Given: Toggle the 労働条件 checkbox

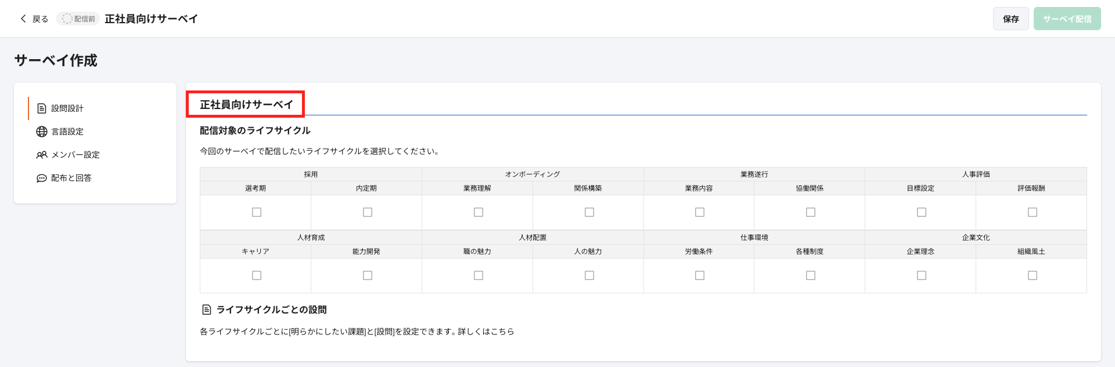Looking at the screenshot, I should (x=699, y=275).
